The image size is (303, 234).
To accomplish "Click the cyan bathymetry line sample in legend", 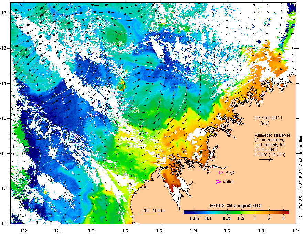I will click(x=149, y=214).
